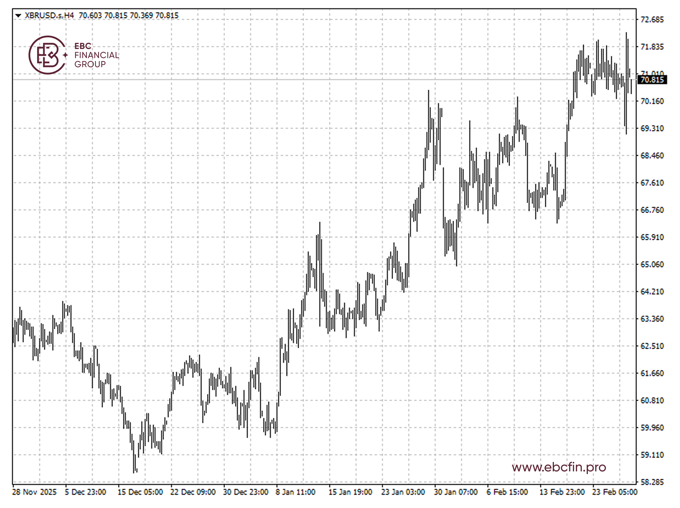
Task: Click the dropdown triangle beside XBRUSD.s,H4
Action: 18,15
